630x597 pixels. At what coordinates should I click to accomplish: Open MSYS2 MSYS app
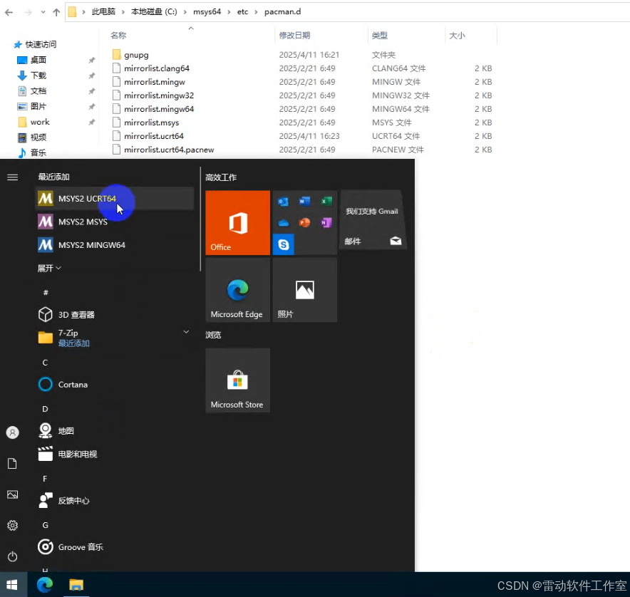pos(115,222)
